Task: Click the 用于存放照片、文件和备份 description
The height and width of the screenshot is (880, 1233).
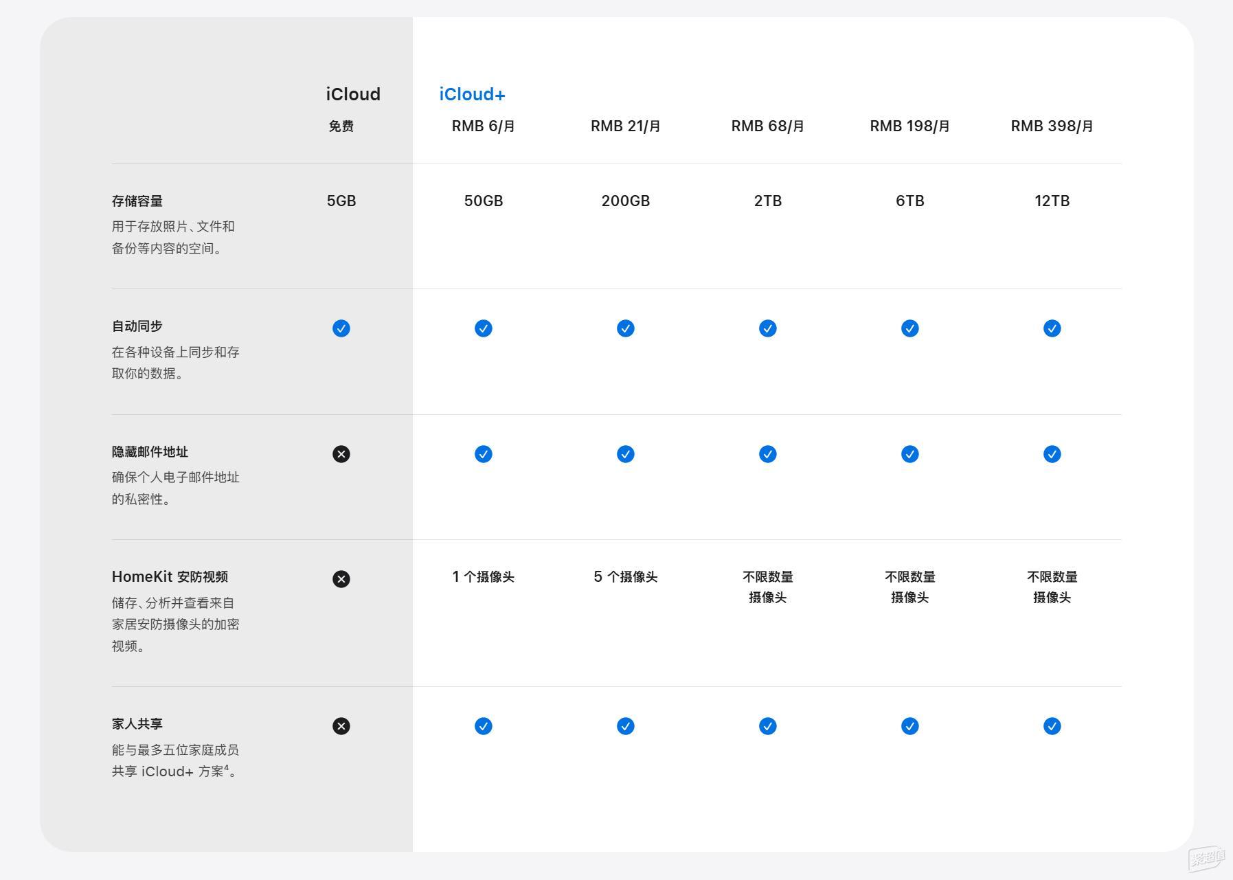Action: (x=173, y=238)
